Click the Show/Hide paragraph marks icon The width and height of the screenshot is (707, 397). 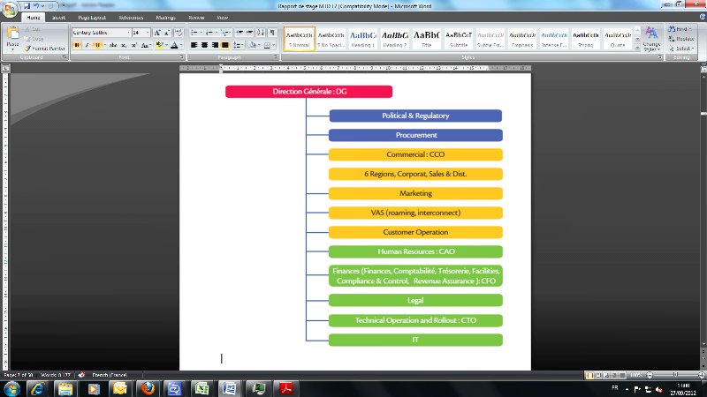click(x=272, y=32)
